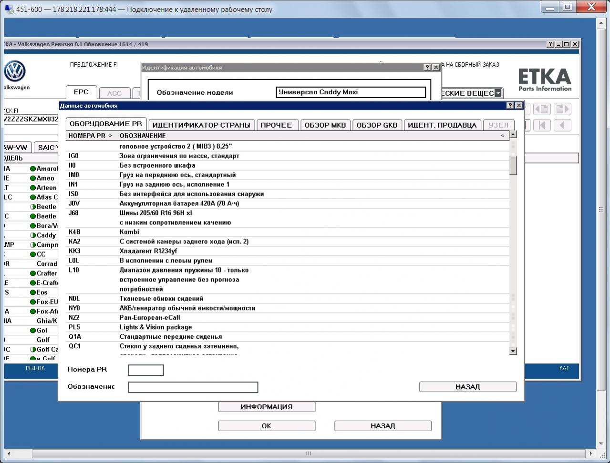
Task: Close the Данные автомобиля dialog
Action: pyautogui.click(x=519, y=105)
